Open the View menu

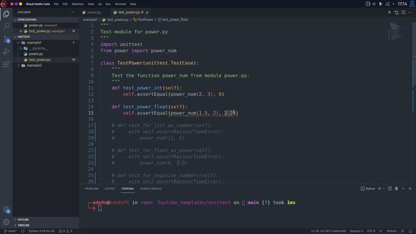pyautogui.click(x=91, y=4)
